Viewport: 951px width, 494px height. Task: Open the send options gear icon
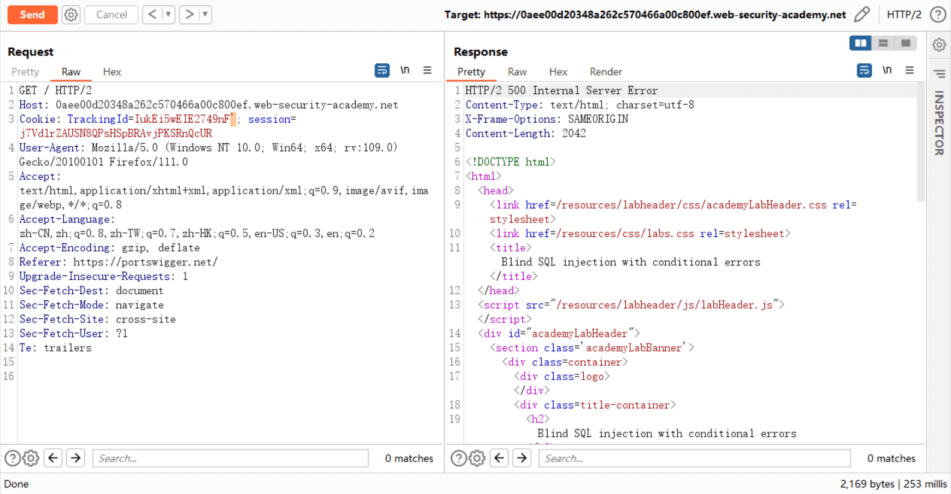71,14
